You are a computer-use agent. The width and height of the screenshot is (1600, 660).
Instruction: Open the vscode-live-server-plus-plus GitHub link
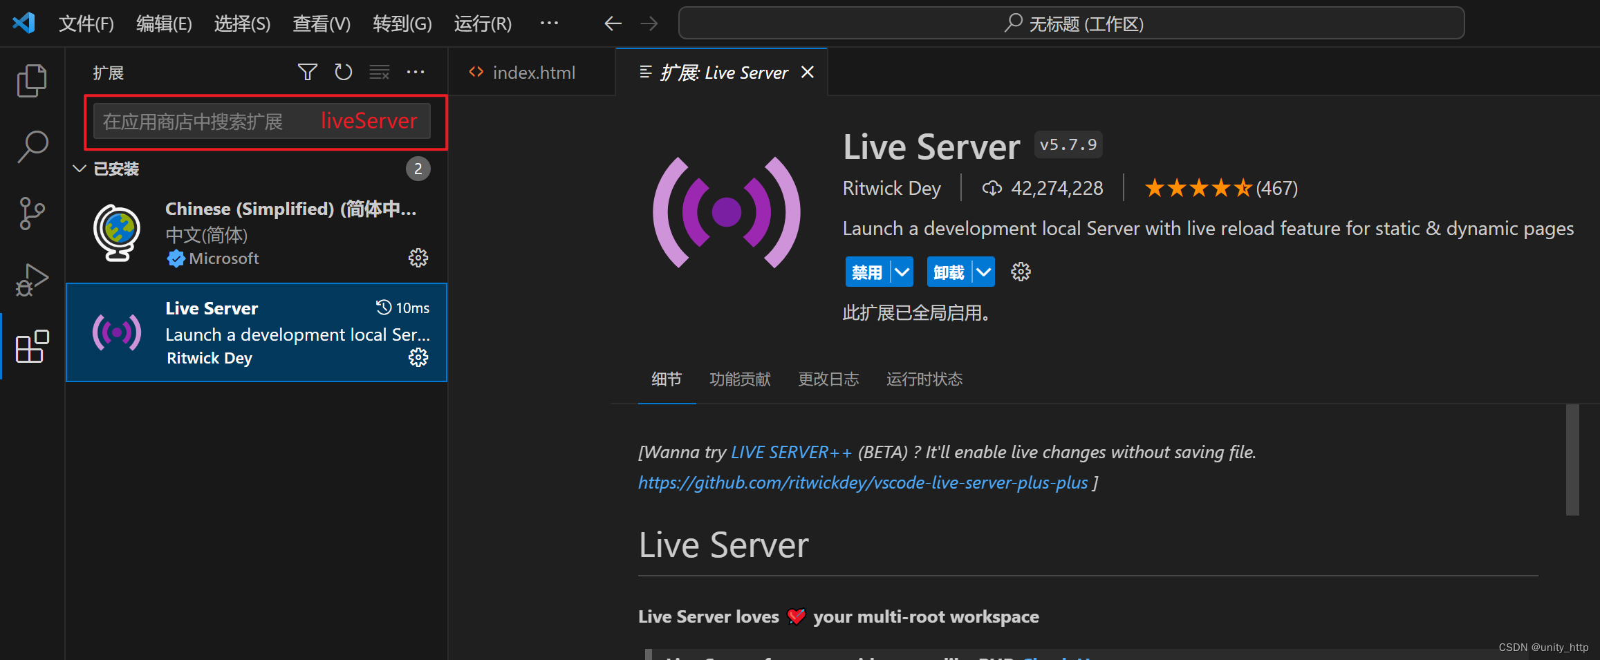[863, 482]
